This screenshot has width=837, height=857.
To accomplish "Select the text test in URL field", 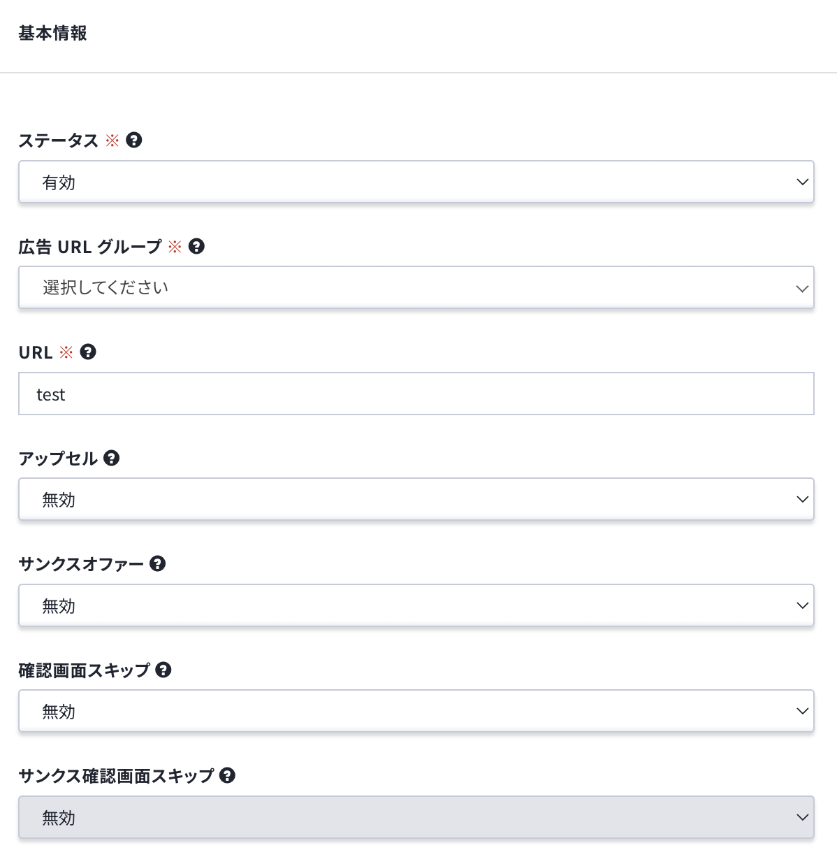I will 52,393.
